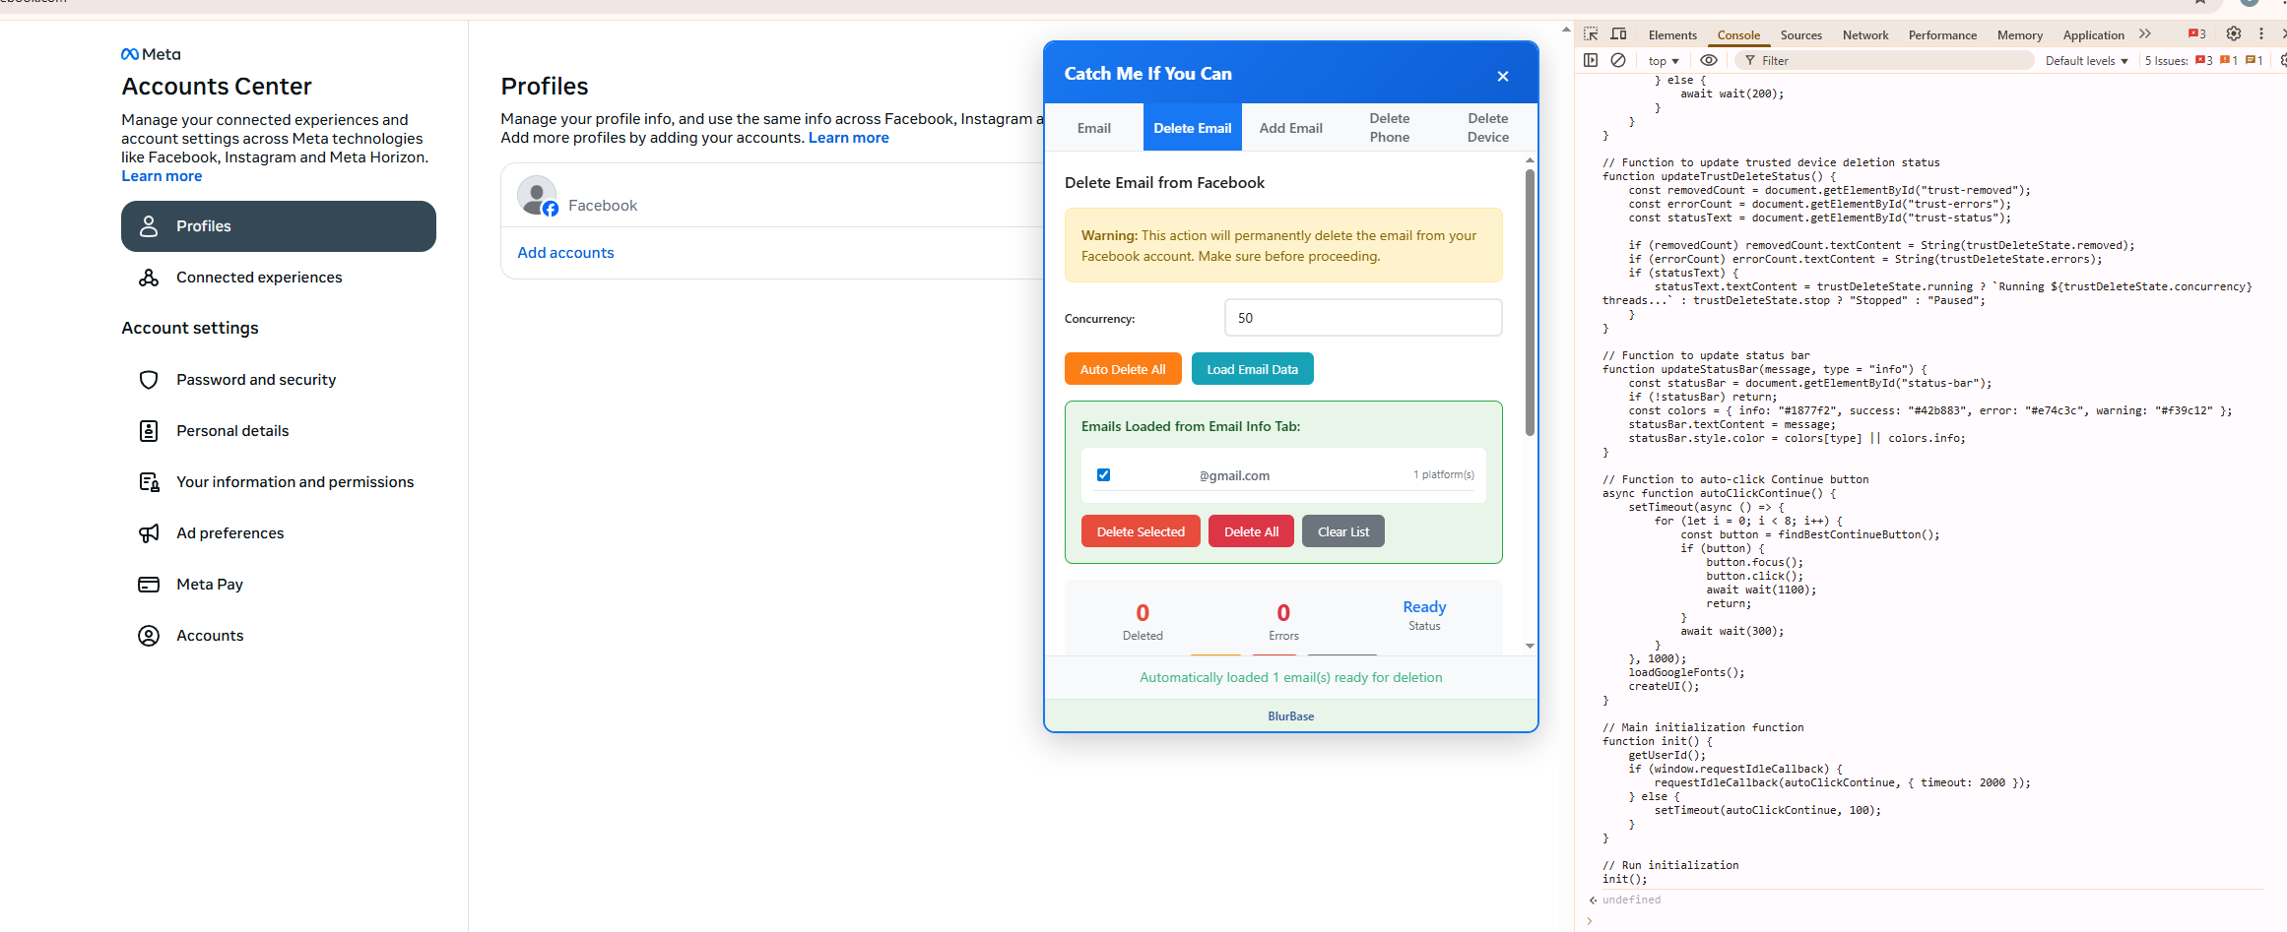Open the Delete Device tab

1488,128
